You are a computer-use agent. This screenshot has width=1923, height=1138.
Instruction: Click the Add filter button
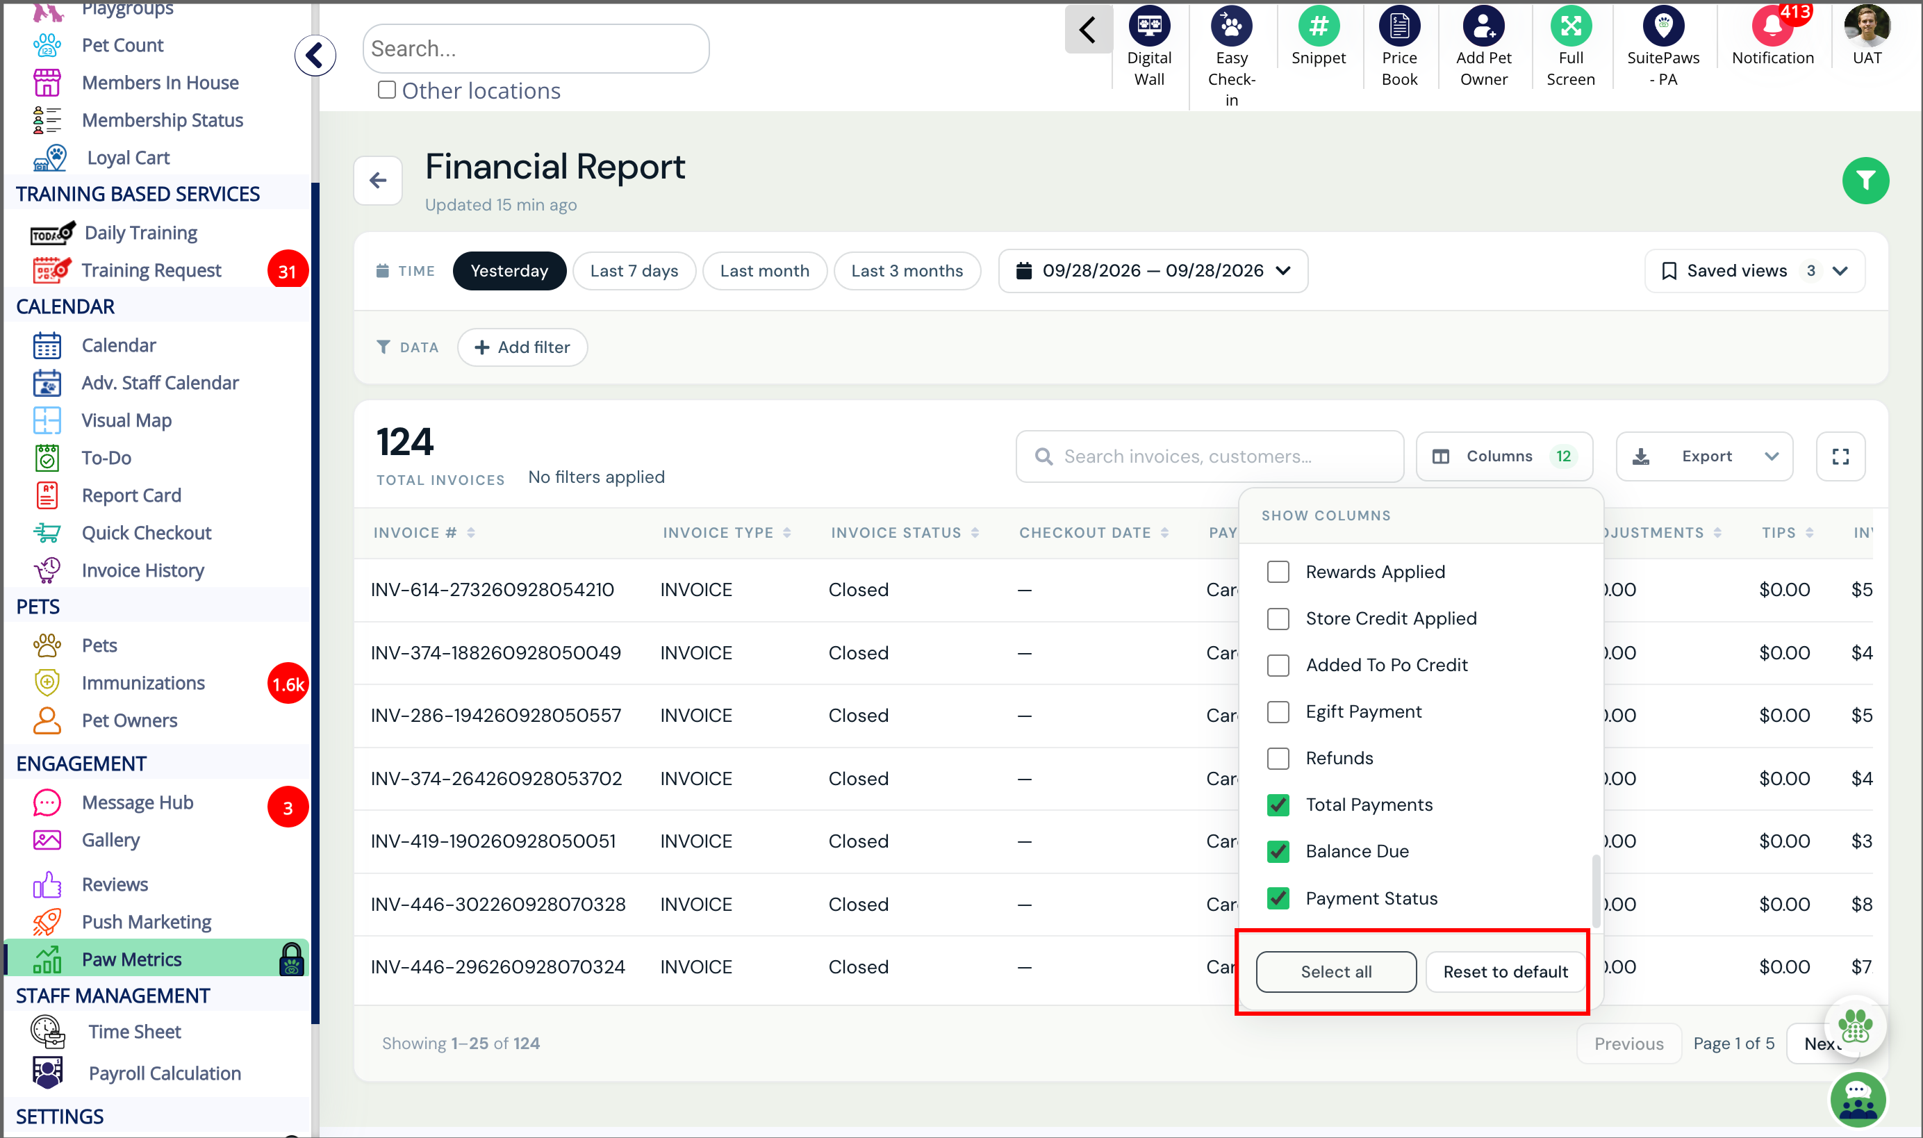[x=522, y=347]
